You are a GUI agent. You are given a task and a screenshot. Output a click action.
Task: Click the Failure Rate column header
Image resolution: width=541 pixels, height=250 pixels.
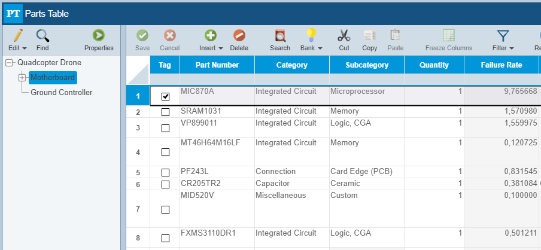[x=501, y=65]
